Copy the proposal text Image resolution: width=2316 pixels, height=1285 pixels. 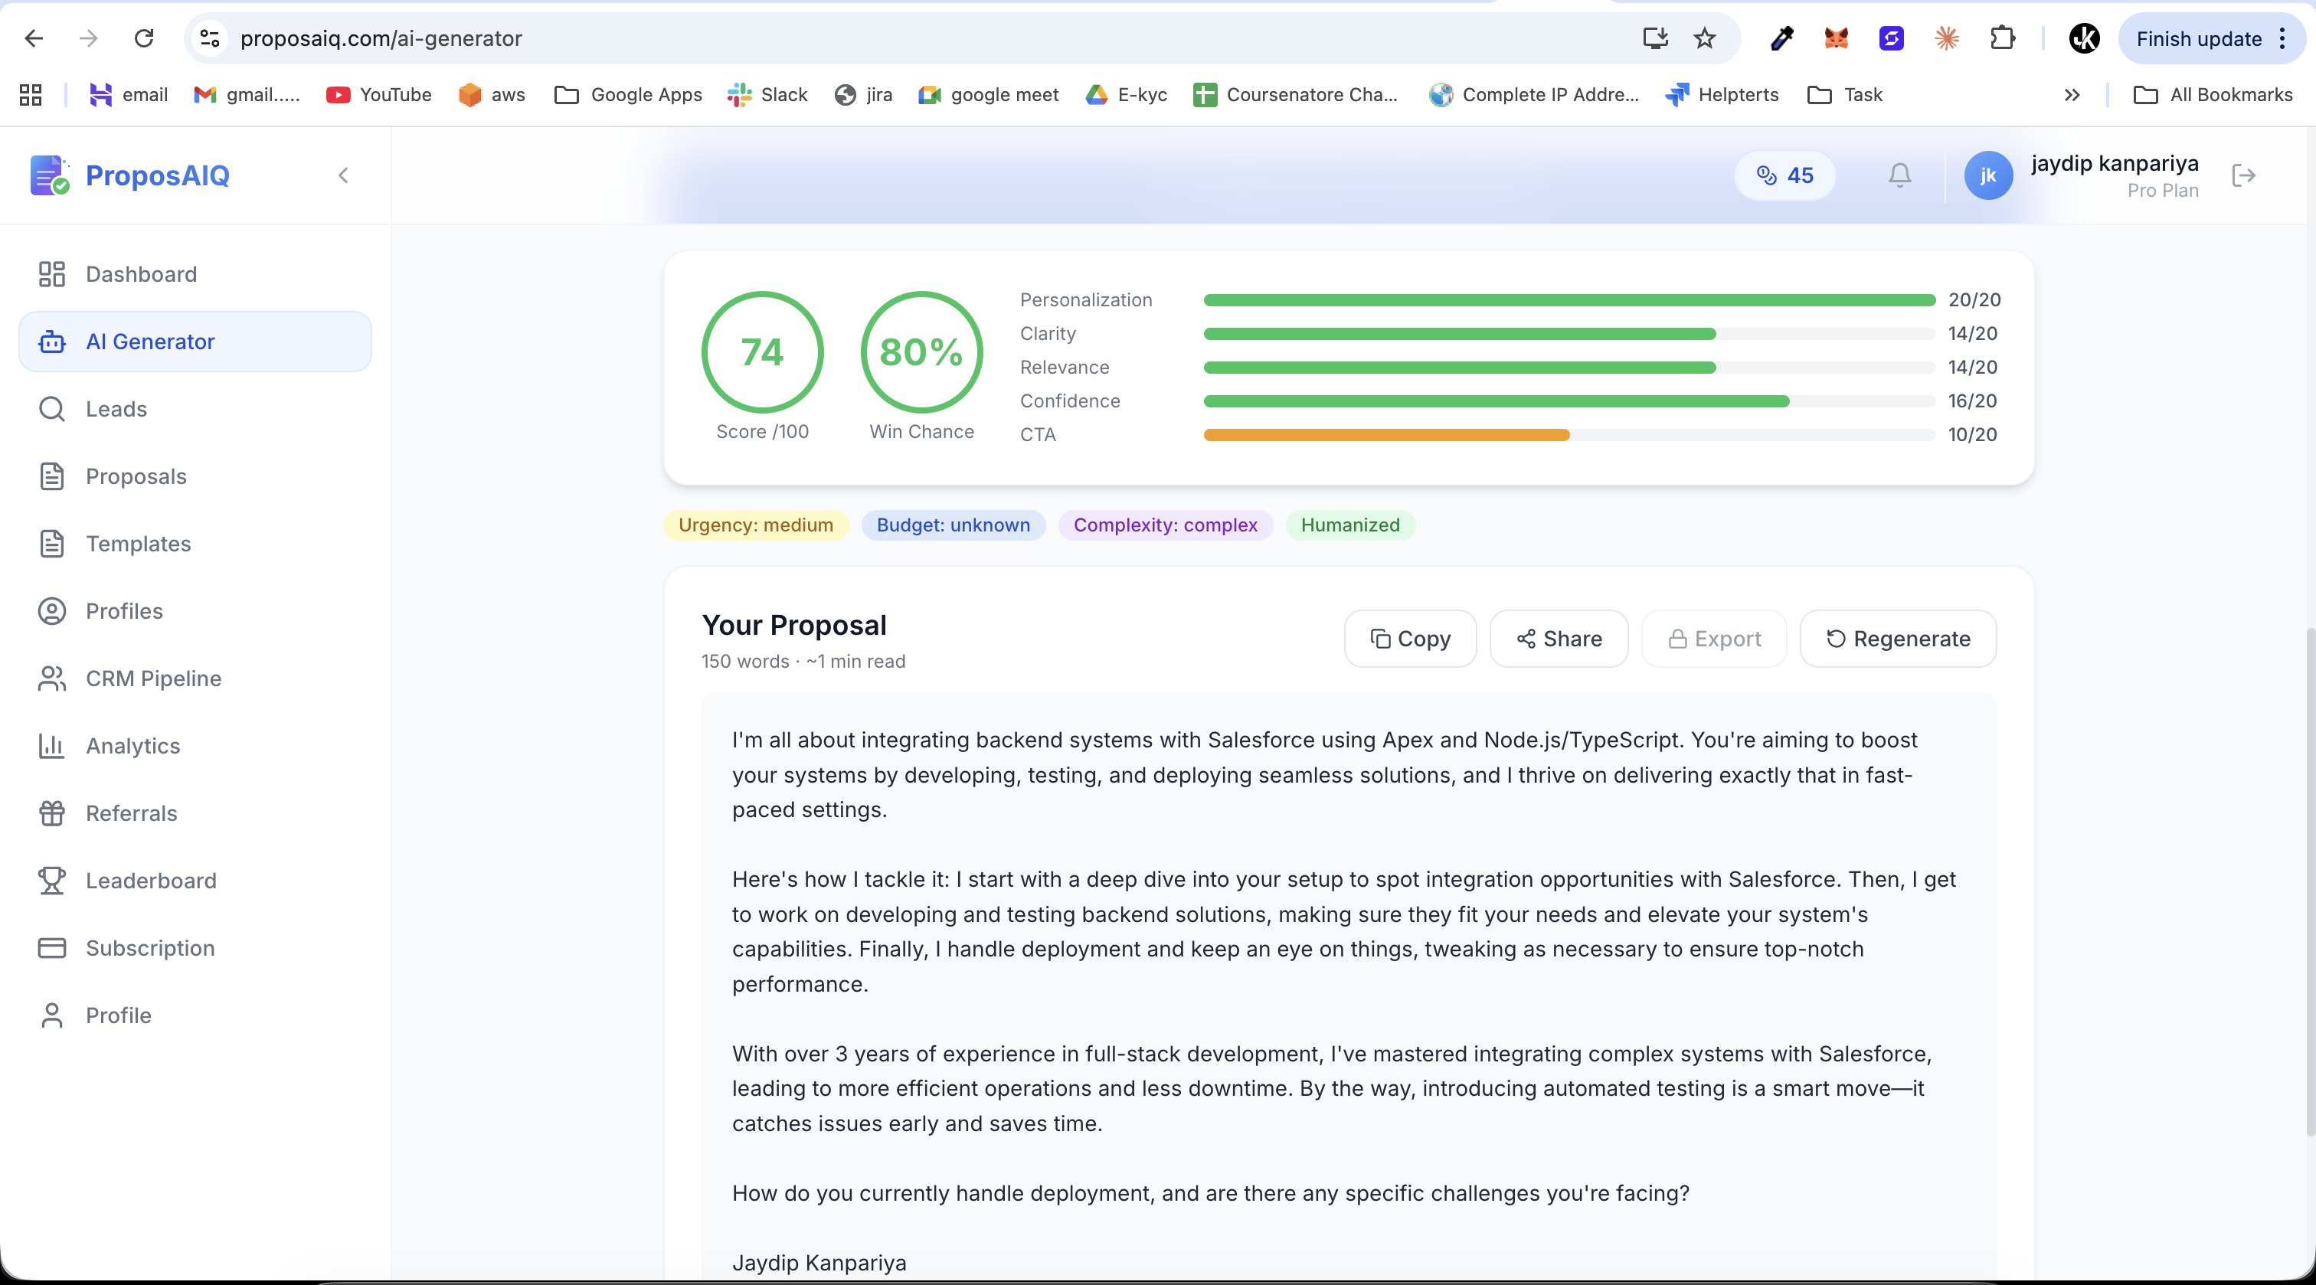[x=1410, y=639]
